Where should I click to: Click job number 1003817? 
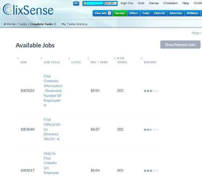(x=27, y=170)
